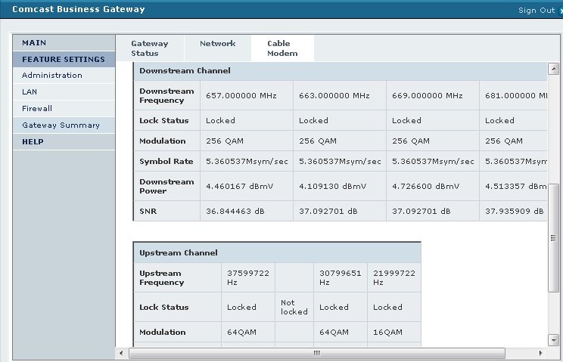Open the MAIN sidebar section

(x=34, y=43)
